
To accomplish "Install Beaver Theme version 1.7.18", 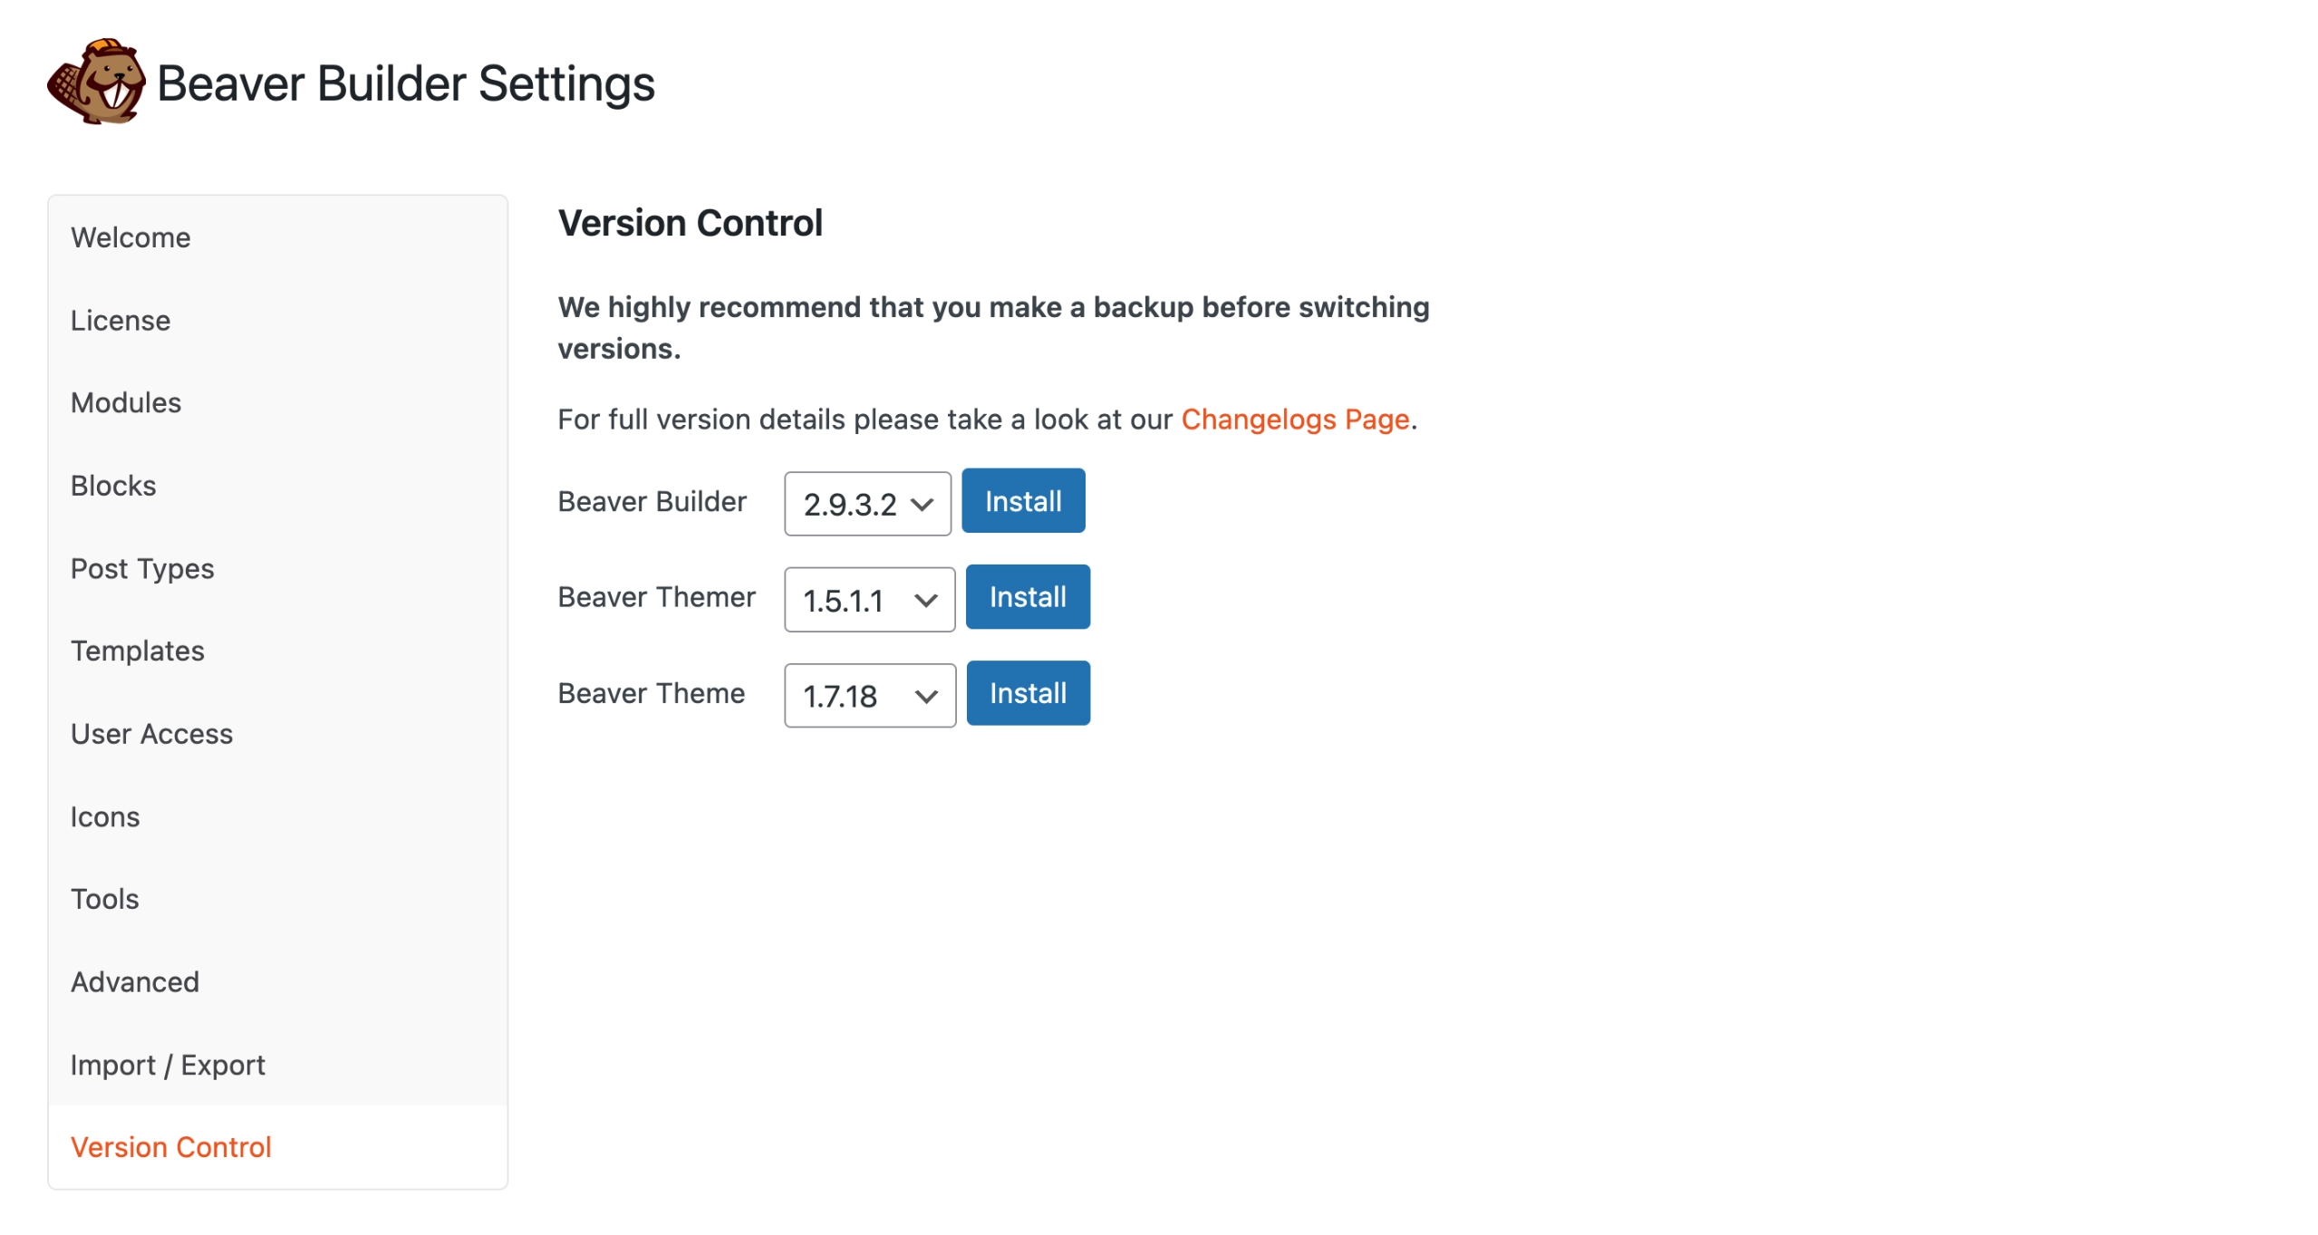I will [1027, 693].
